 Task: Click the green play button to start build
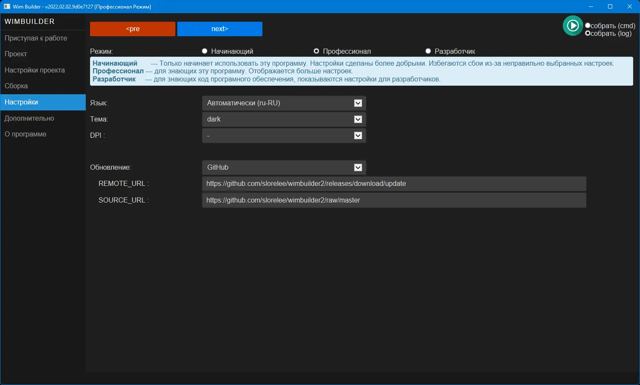coord(573,26)
